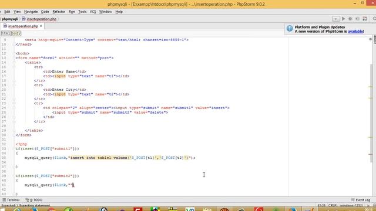Click phpmysqli project breadcrumb

tap(9, 19)
